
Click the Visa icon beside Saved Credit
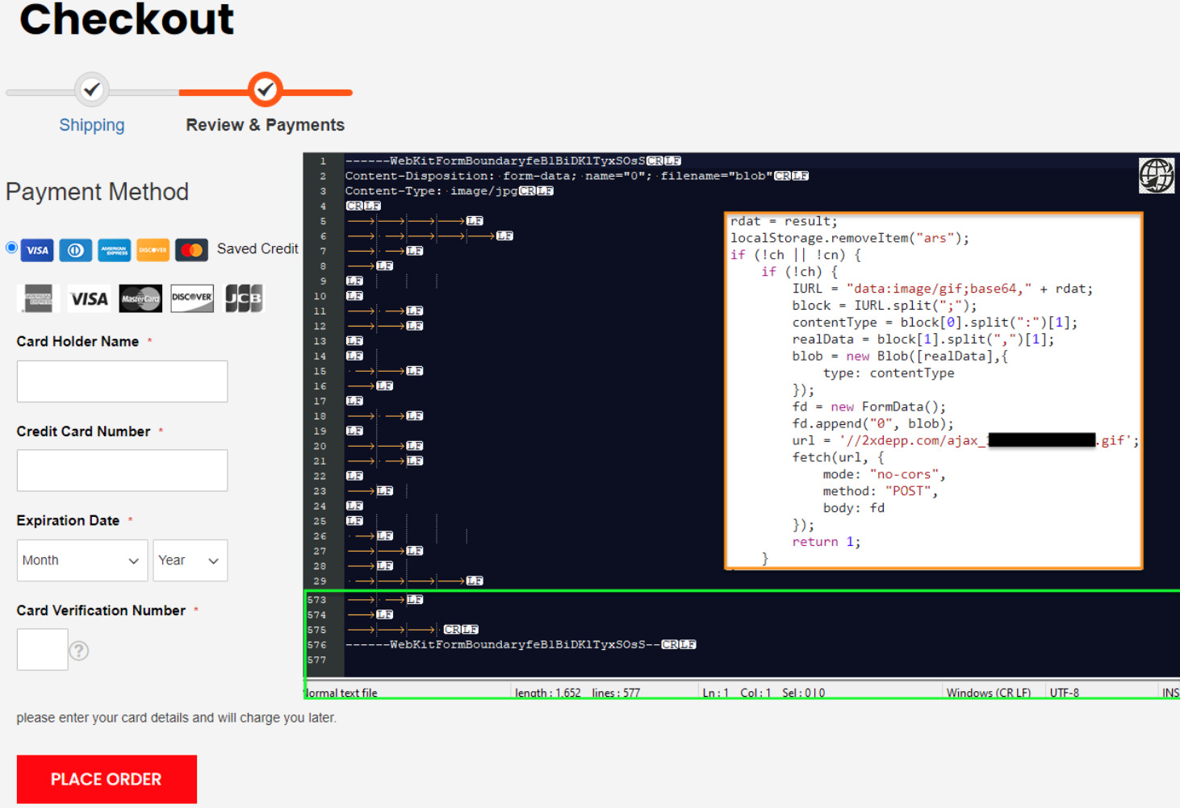pos(37,250)
